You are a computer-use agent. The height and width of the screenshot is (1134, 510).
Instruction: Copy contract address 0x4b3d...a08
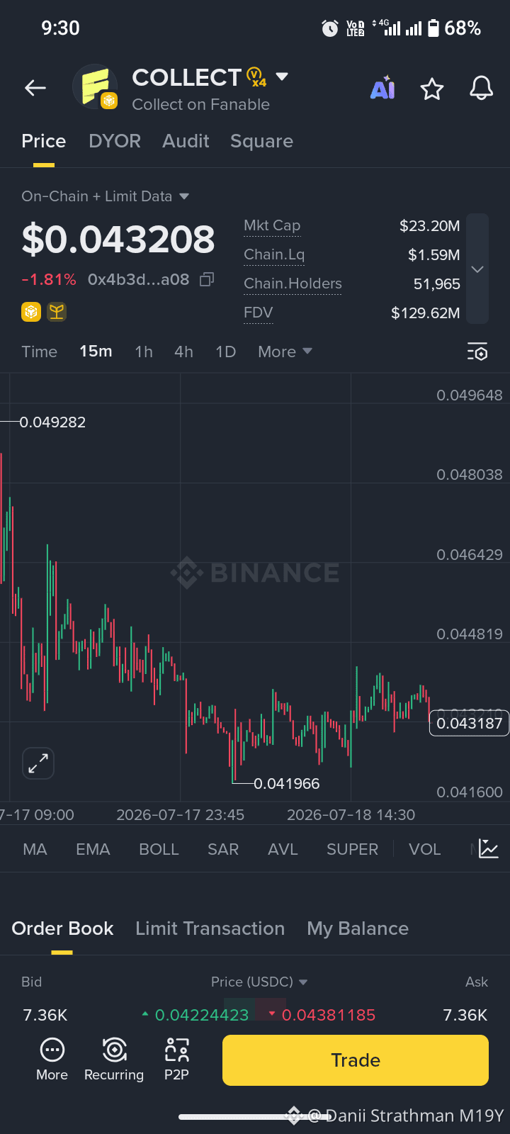tap(207, 279)
